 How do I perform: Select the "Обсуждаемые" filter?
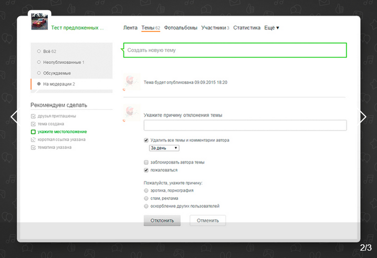pyautogui.click(x=71, y=73)
